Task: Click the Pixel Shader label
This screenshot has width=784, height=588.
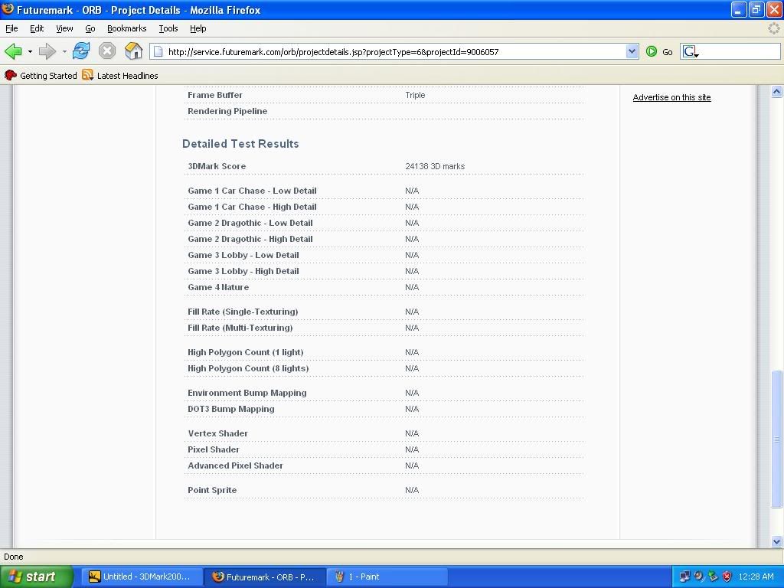Action: tap(214, 449)
